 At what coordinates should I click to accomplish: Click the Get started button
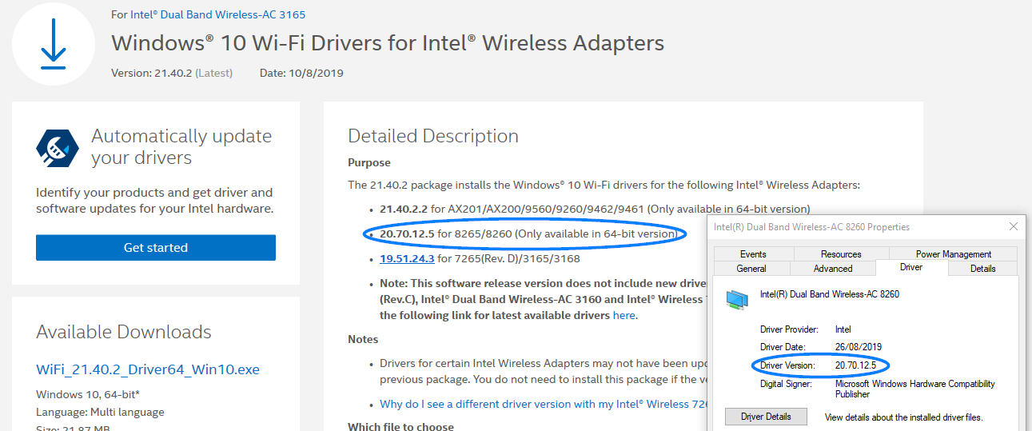[x=156, y=248]
